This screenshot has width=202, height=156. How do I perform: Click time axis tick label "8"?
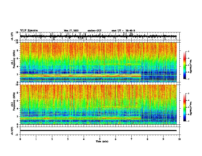point(147,139)
